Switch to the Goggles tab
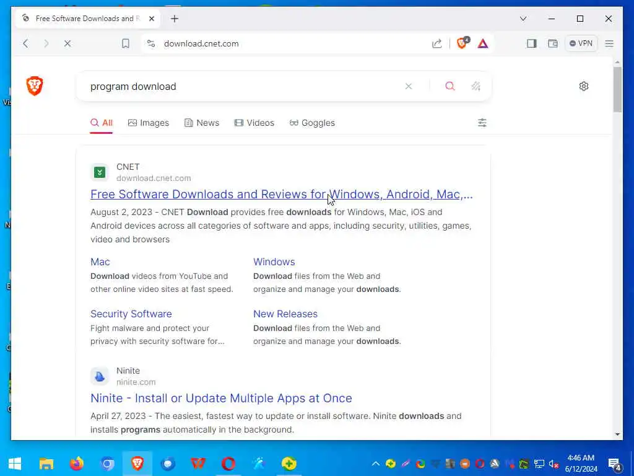 click(x=312, y=123)
